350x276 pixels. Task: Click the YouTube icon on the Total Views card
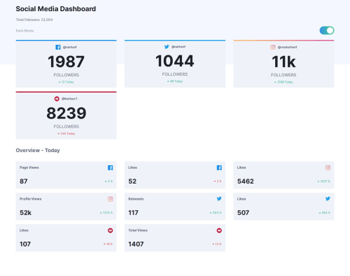pos(219,230)
